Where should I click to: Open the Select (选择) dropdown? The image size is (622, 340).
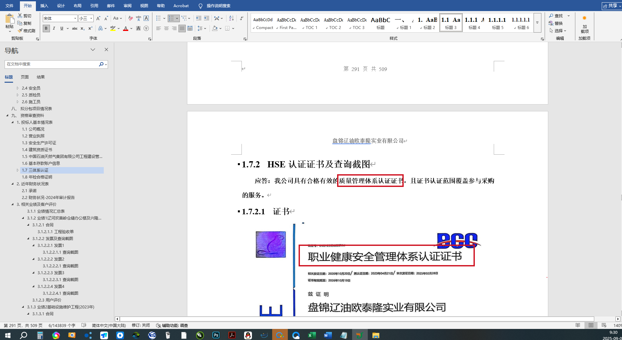tap(558, 31)
